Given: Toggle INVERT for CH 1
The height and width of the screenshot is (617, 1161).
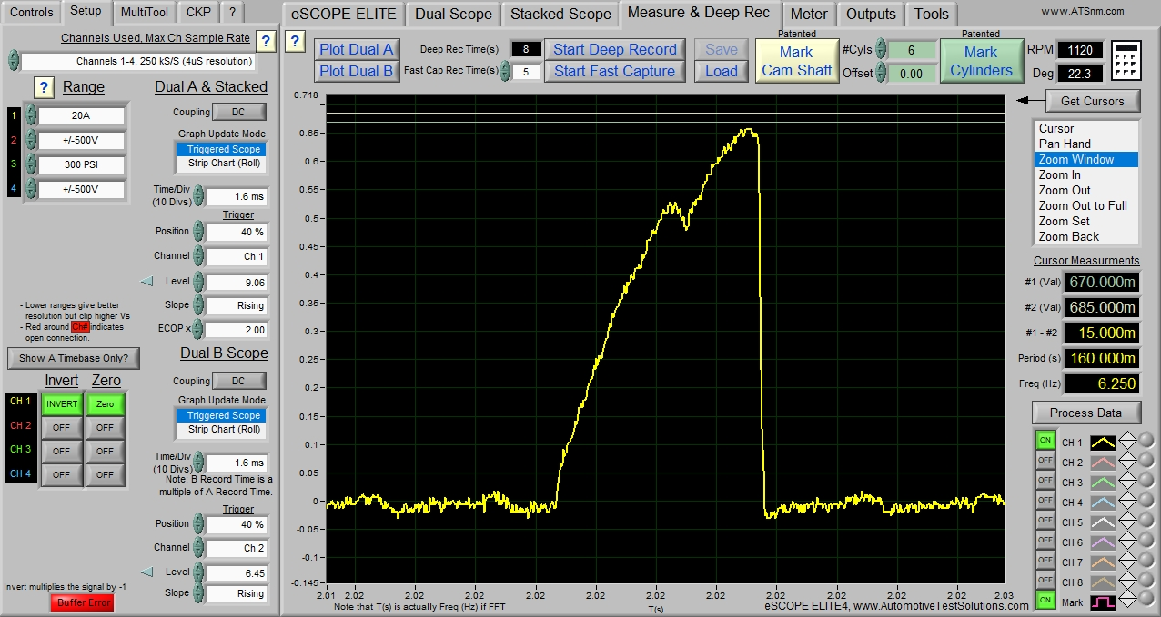Looking at the screenshot, I should [x=61, y=403].
